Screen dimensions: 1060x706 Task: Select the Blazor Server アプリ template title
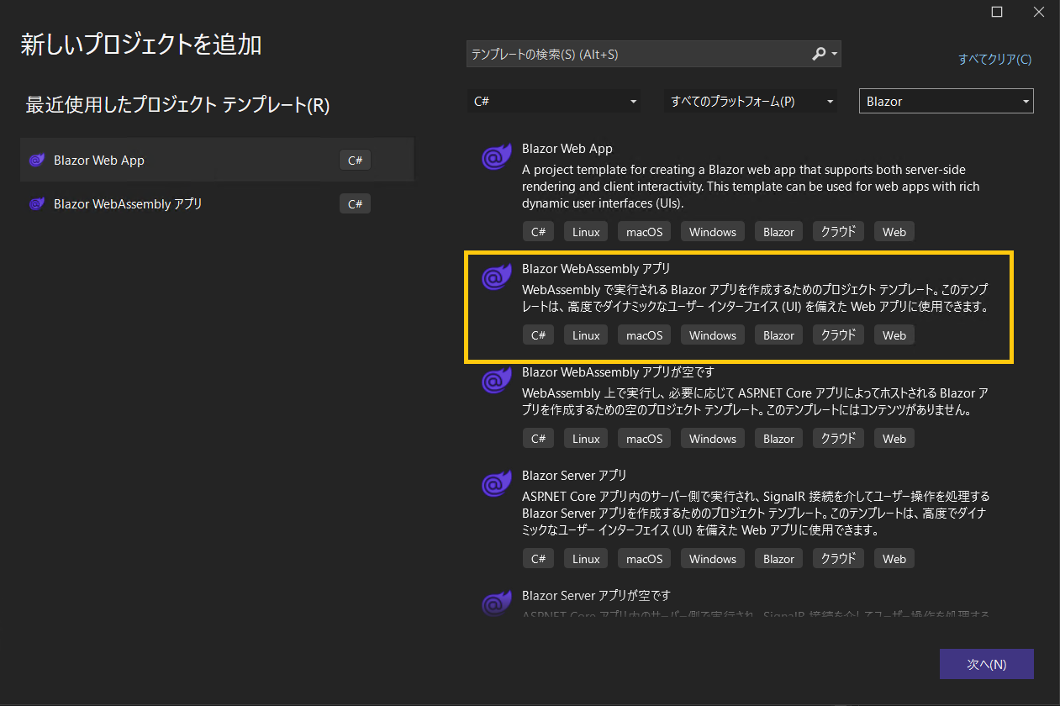coord(574,476)
